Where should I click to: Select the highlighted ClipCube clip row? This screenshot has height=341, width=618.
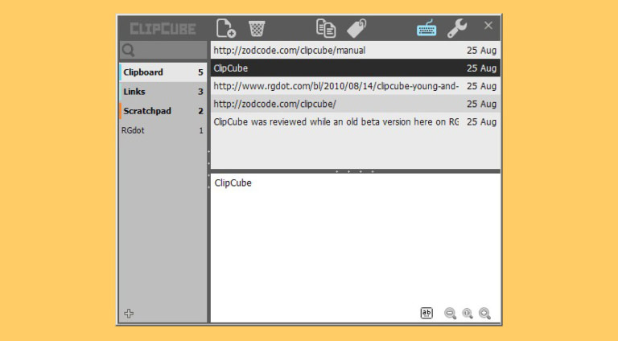(356, 68)
